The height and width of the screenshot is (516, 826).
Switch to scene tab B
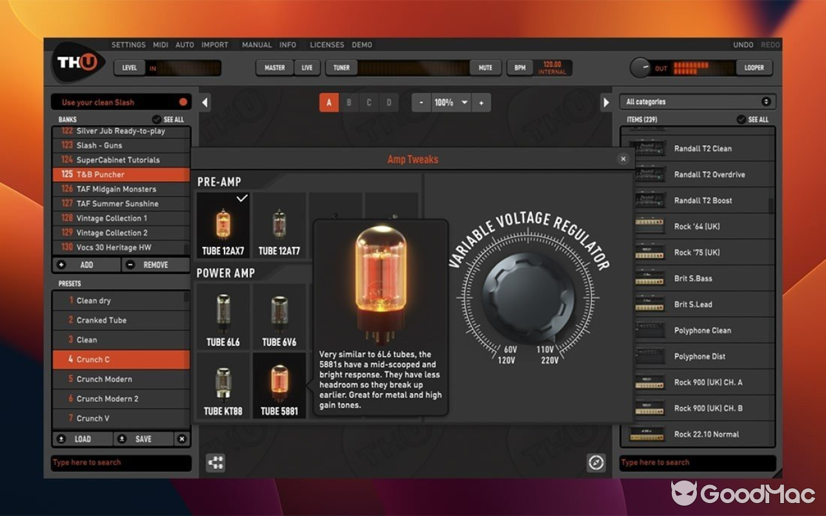click(x=349, y=102)
